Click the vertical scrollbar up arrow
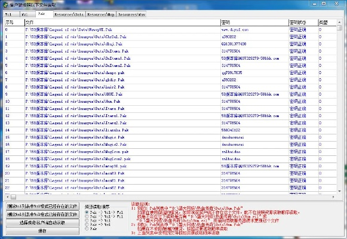347x239 pixels. coord(339,22)
